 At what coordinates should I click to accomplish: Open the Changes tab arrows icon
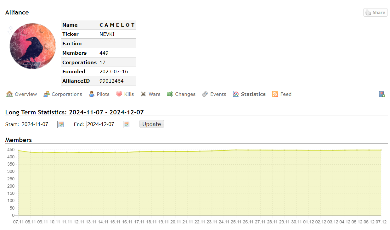(170, 94)
